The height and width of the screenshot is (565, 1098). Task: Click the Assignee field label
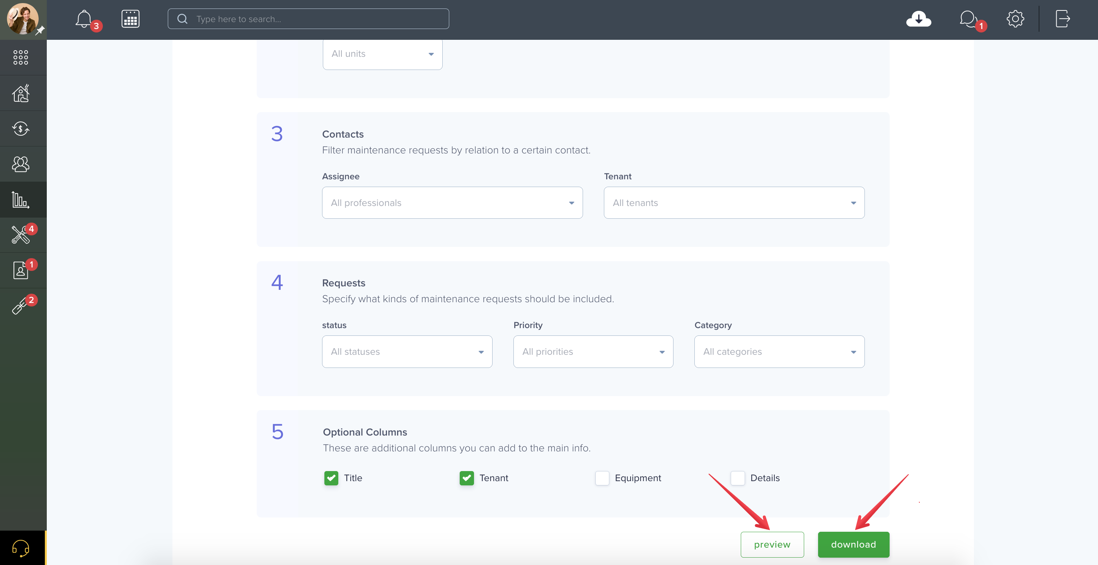click(x=341, y=176)
